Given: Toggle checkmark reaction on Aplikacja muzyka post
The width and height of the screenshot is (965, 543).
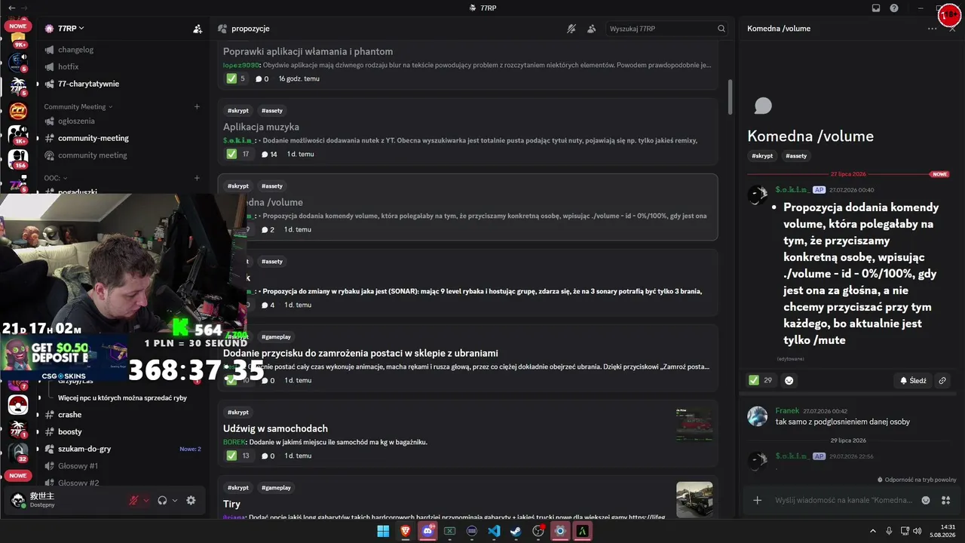Looking at the screenshot, I should [238, 154].
